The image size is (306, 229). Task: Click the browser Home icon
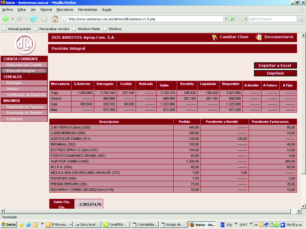coord(55,19)
